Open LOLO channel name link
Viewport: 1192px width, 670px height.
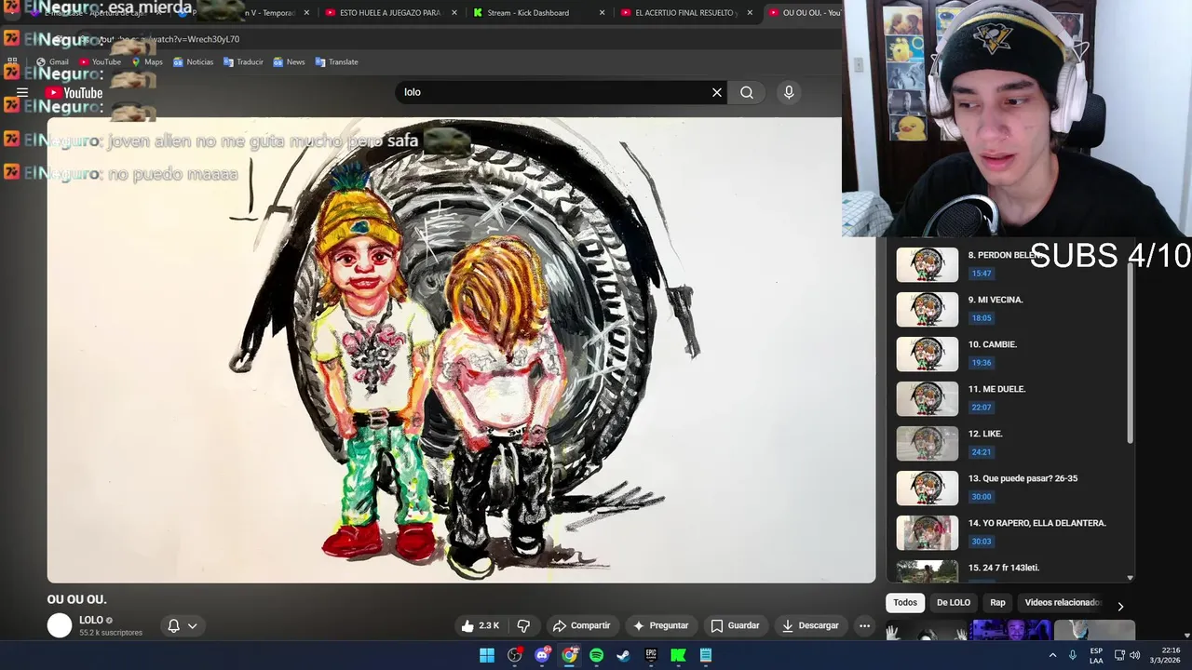(91, 620)
